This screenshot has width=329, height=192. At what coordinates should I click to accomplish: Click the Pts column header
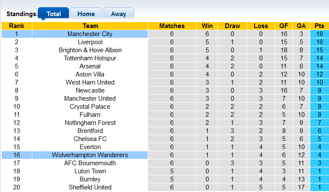[319, 26]
